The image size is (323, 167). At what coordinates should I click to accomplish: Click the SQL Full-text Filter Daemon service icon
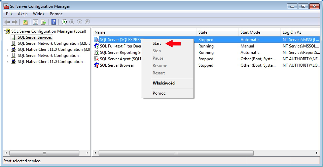97,46
